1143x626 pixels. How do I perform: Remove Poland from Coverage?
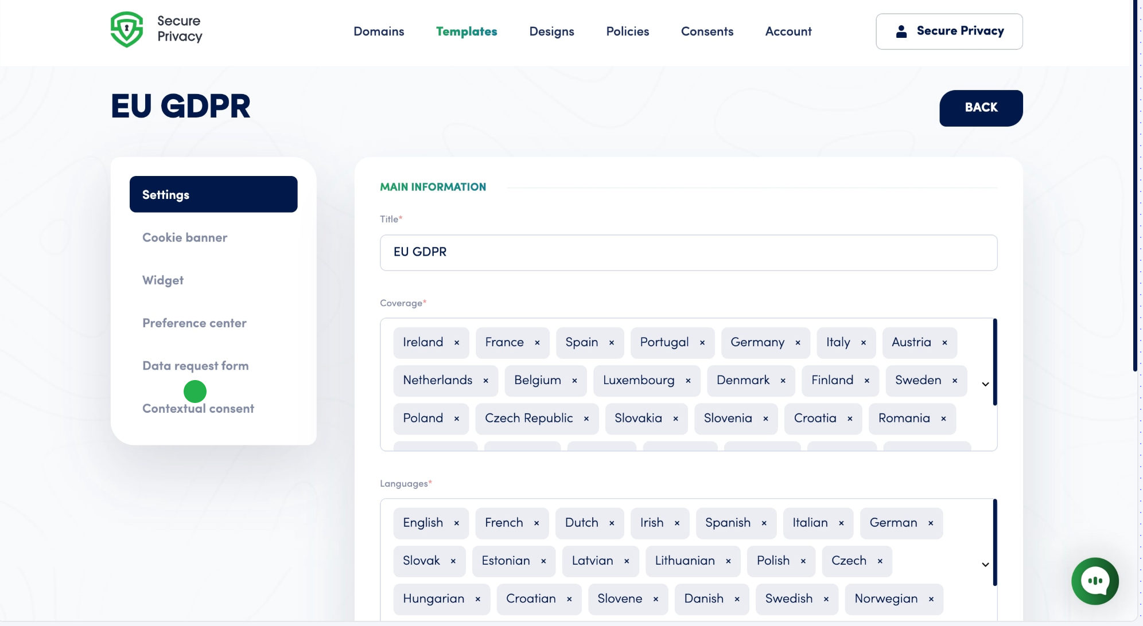click(456, 418)
